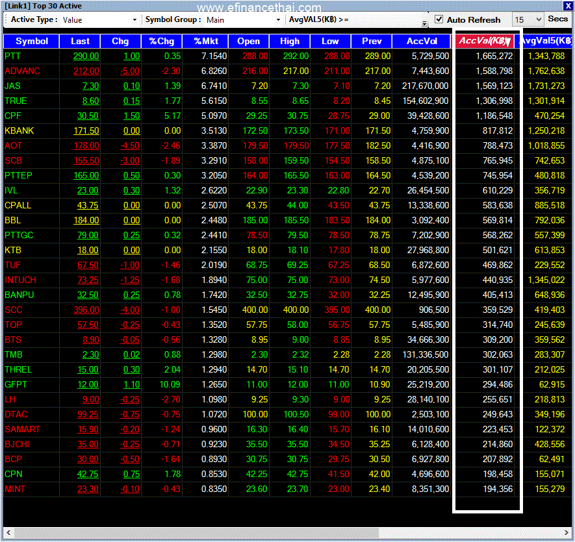Click GFPT last price 12.00

tap(88, 385)
